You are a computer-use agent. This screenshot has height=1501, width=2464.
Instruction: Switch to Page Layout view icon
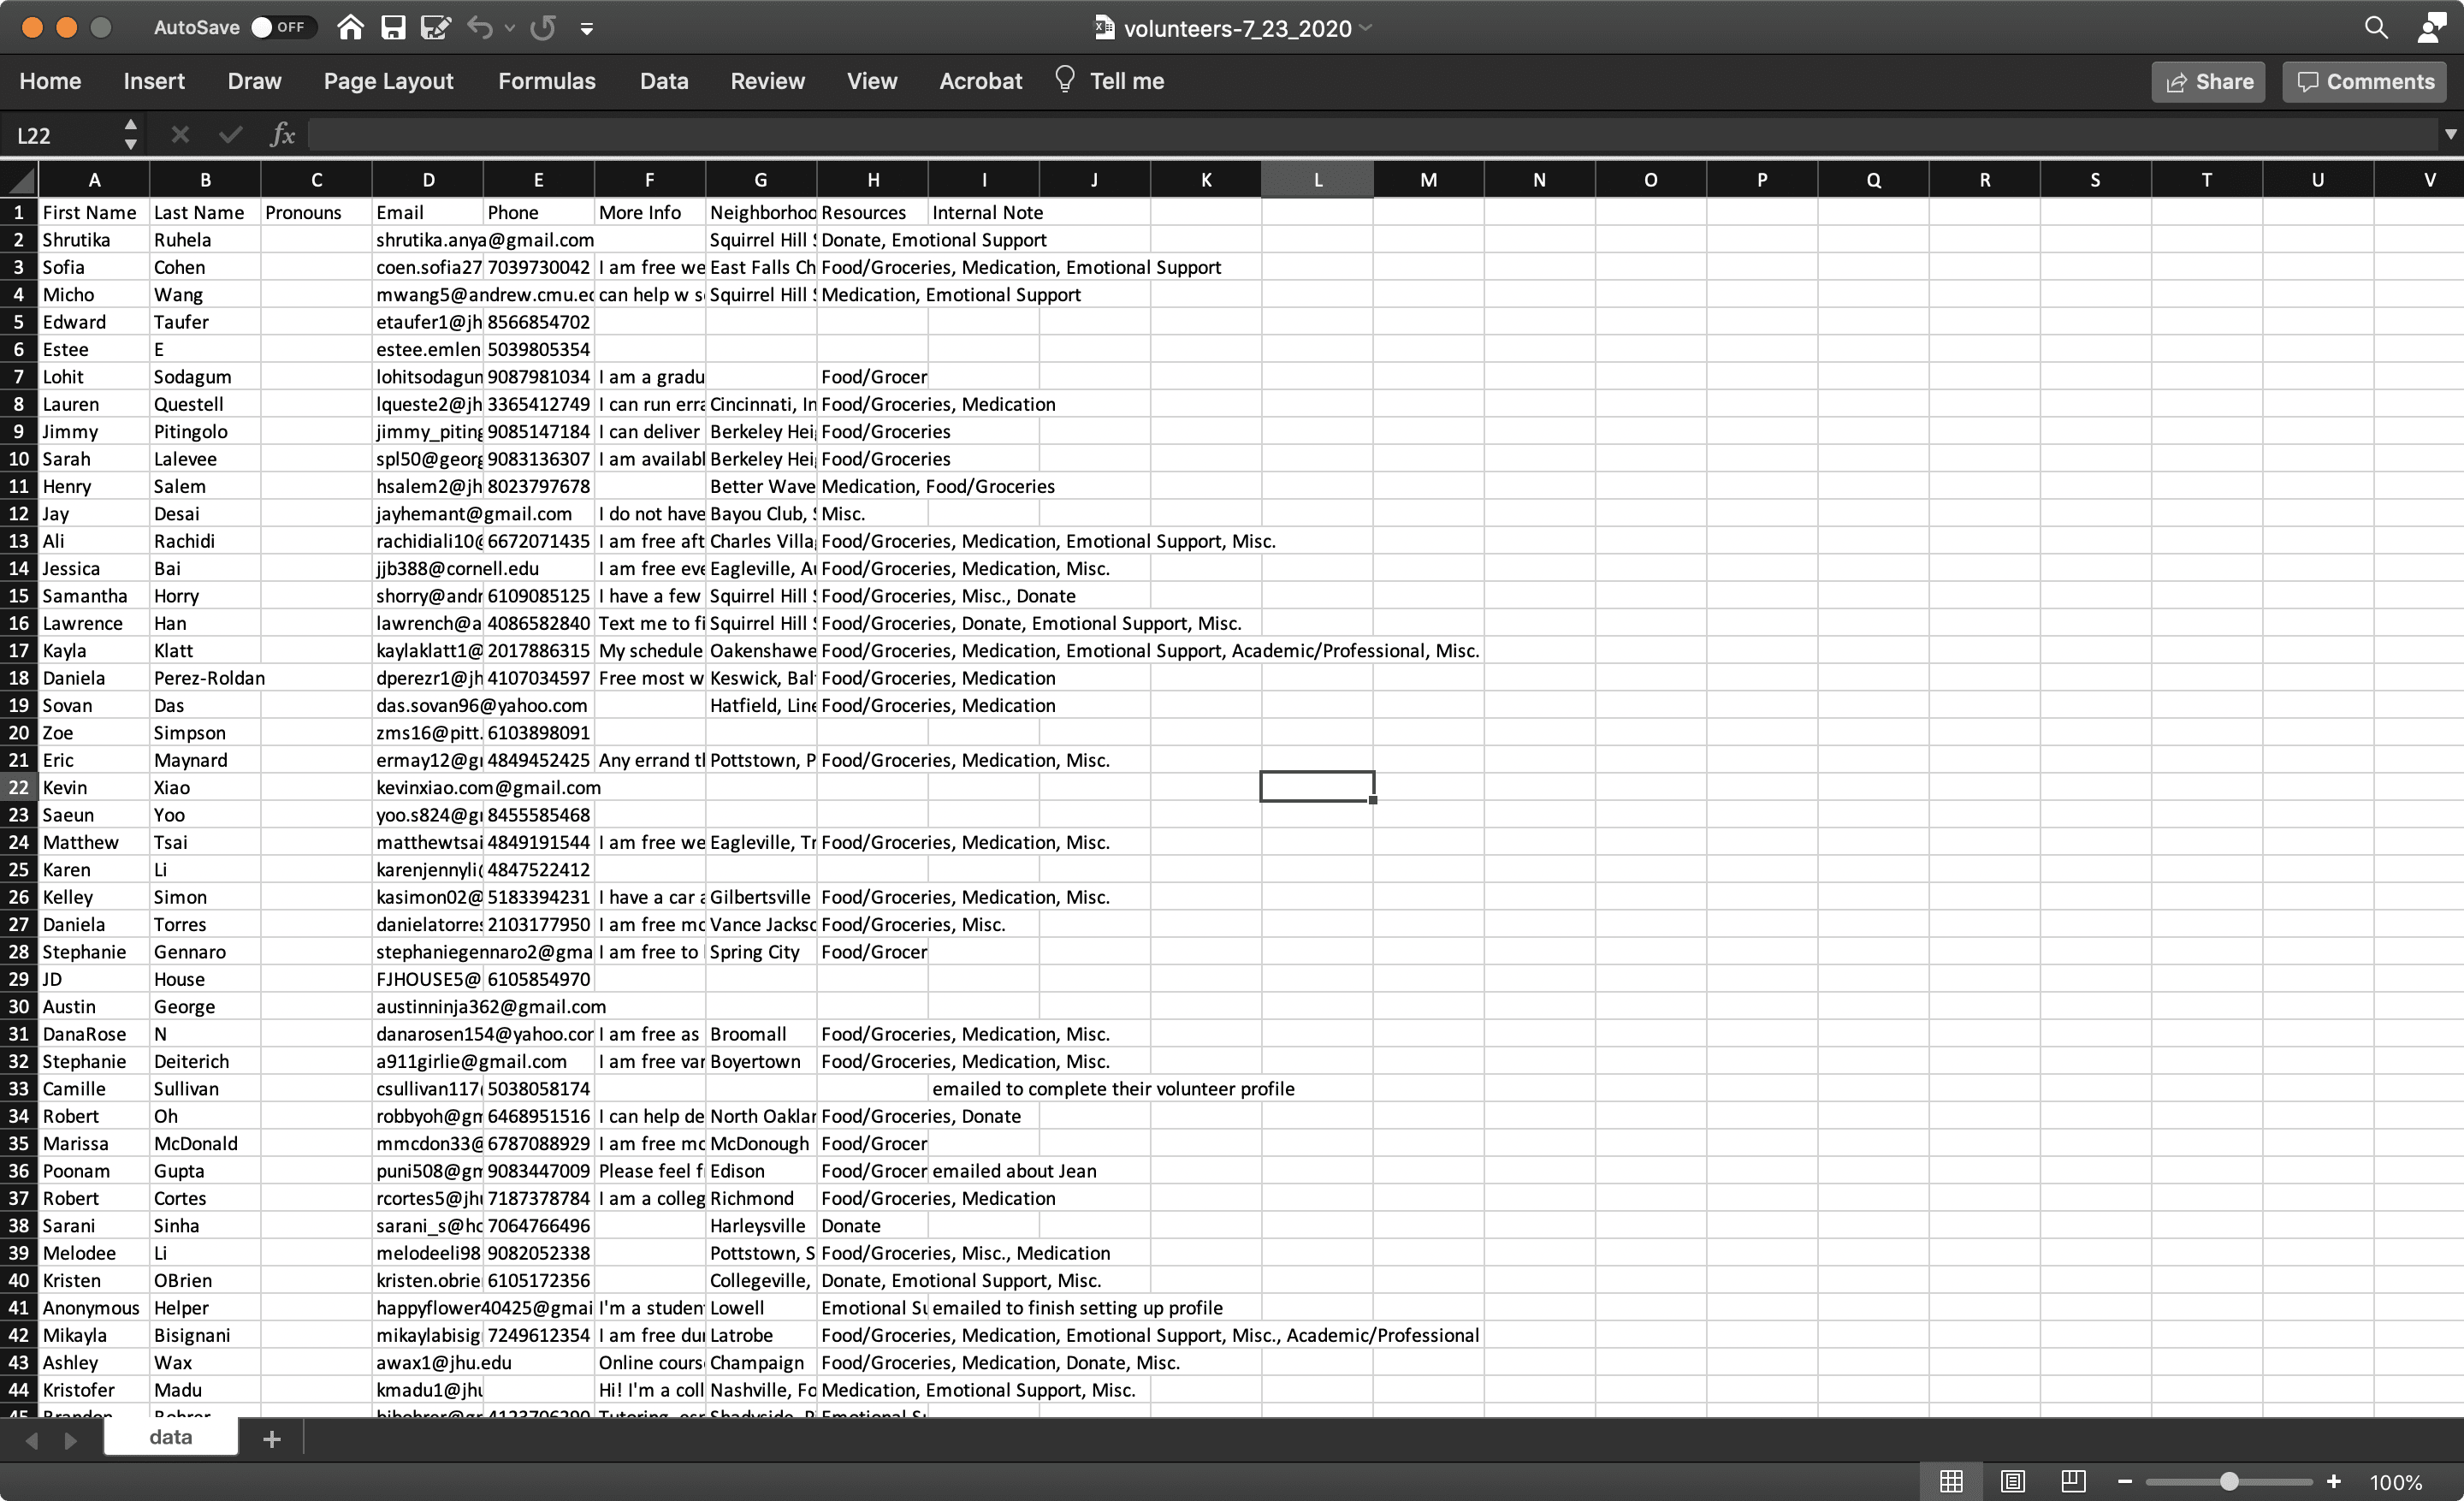[x=2012, y=1481]
